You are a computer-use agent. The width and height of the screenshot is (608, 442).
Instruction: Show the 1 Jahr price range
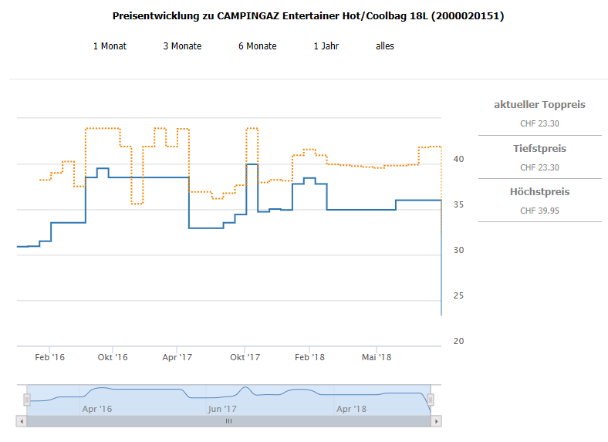coord(326,46)
